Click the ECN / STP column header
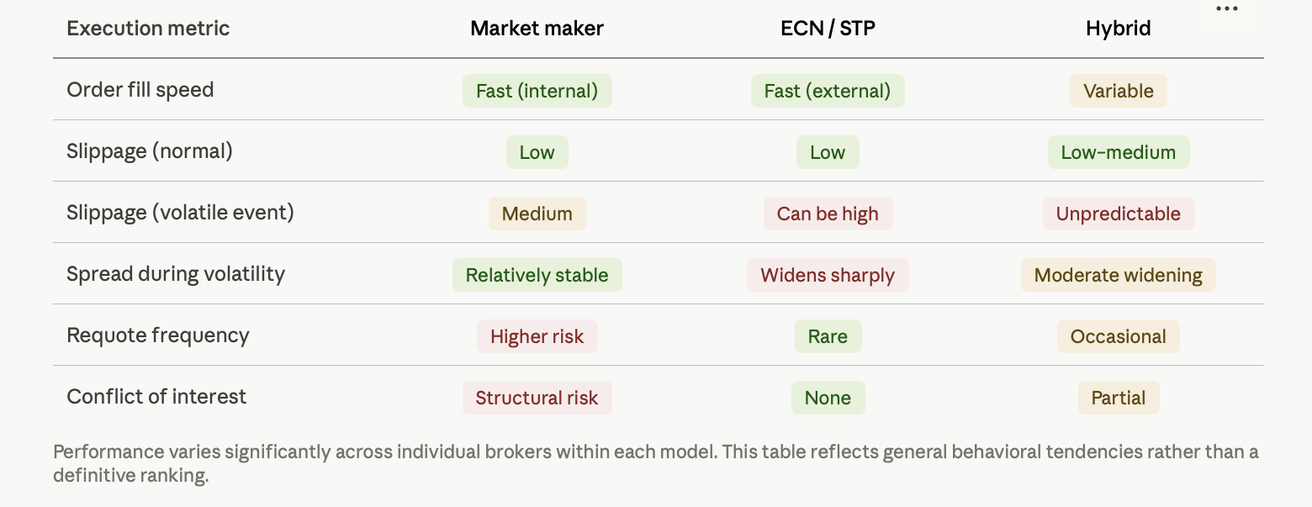1312x507 pixels. point(828,28)
